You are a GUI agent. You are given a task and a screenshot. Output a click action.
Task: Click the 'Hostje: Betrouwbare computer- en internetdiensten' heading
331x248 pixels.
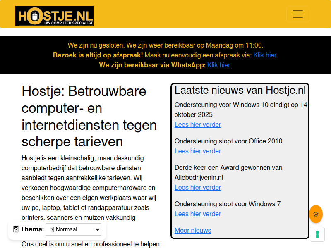click(89, 116)
